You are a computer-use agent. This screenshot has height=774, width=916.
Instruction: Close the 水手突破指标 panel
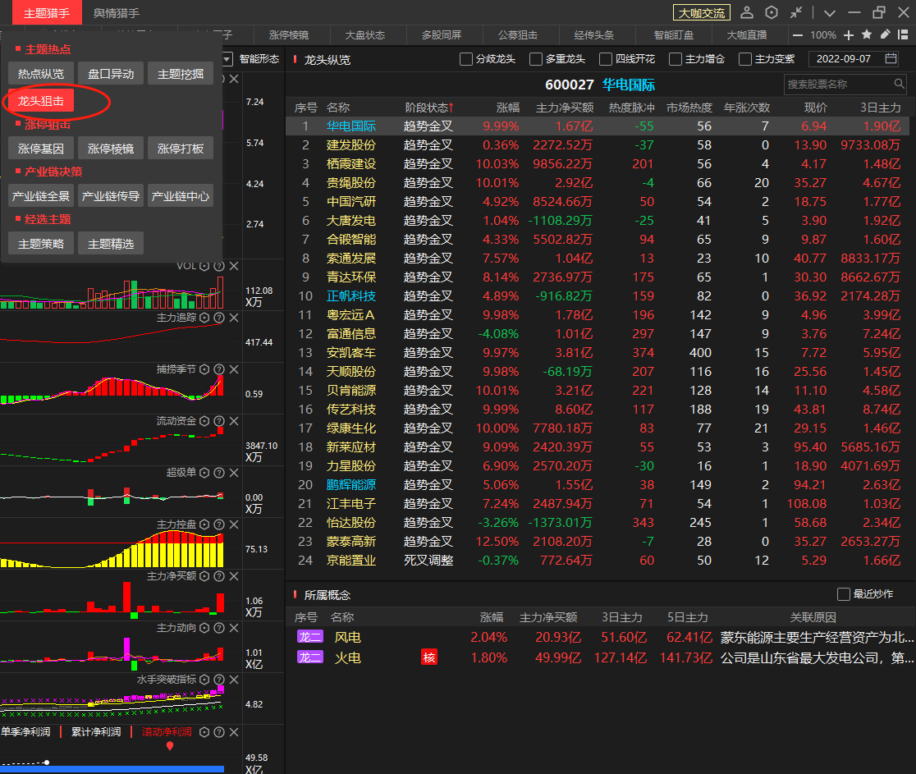tap(234, 680)
